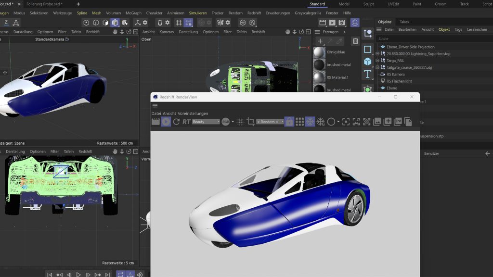Switch to the Takes tab
The image size is (493, 277).
point(404,22)
